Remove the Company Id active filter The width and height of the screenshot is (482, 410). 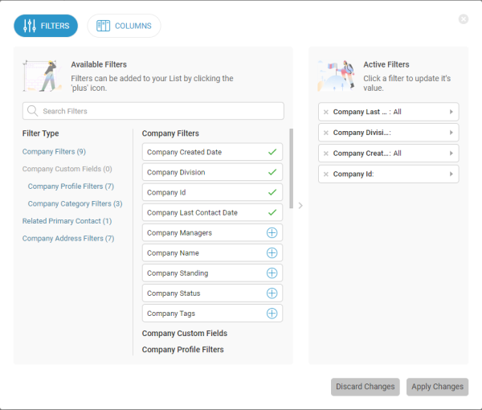[x=326, y=174]
